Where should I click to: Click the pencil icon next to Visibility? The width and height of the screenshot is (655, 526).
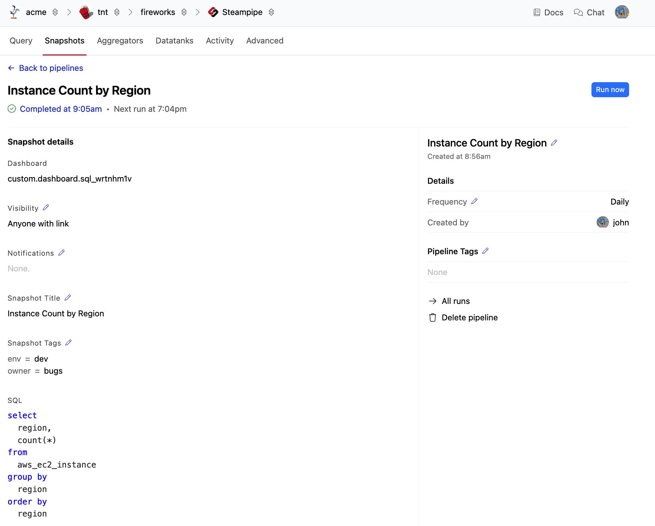click(46, 208)
